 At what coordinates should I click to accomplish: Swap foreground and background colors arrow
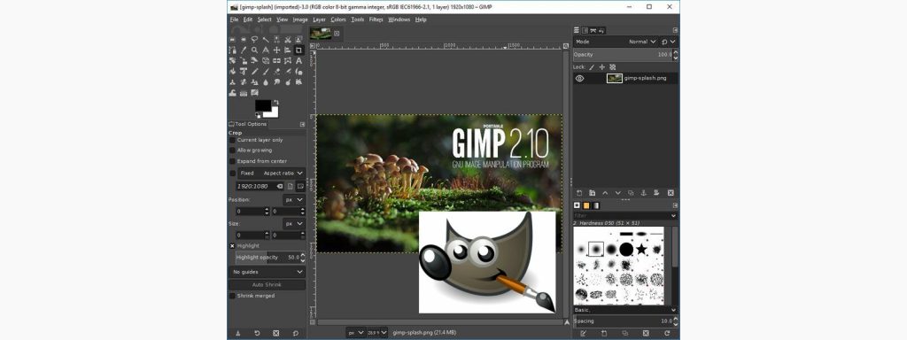276,102
